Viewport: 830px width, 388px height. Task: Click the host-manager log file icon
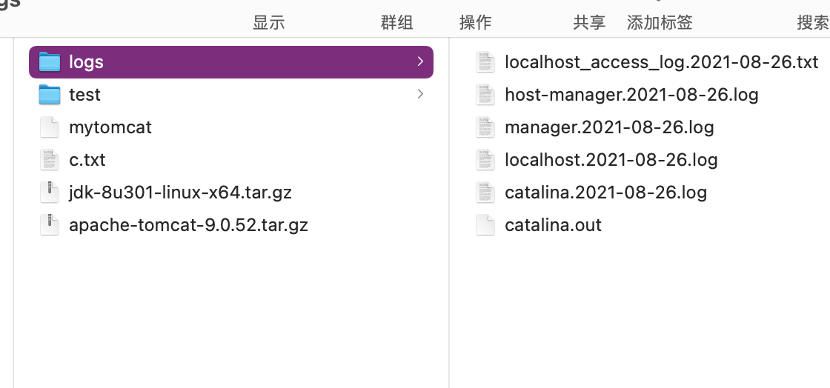[x=485, y=95]
